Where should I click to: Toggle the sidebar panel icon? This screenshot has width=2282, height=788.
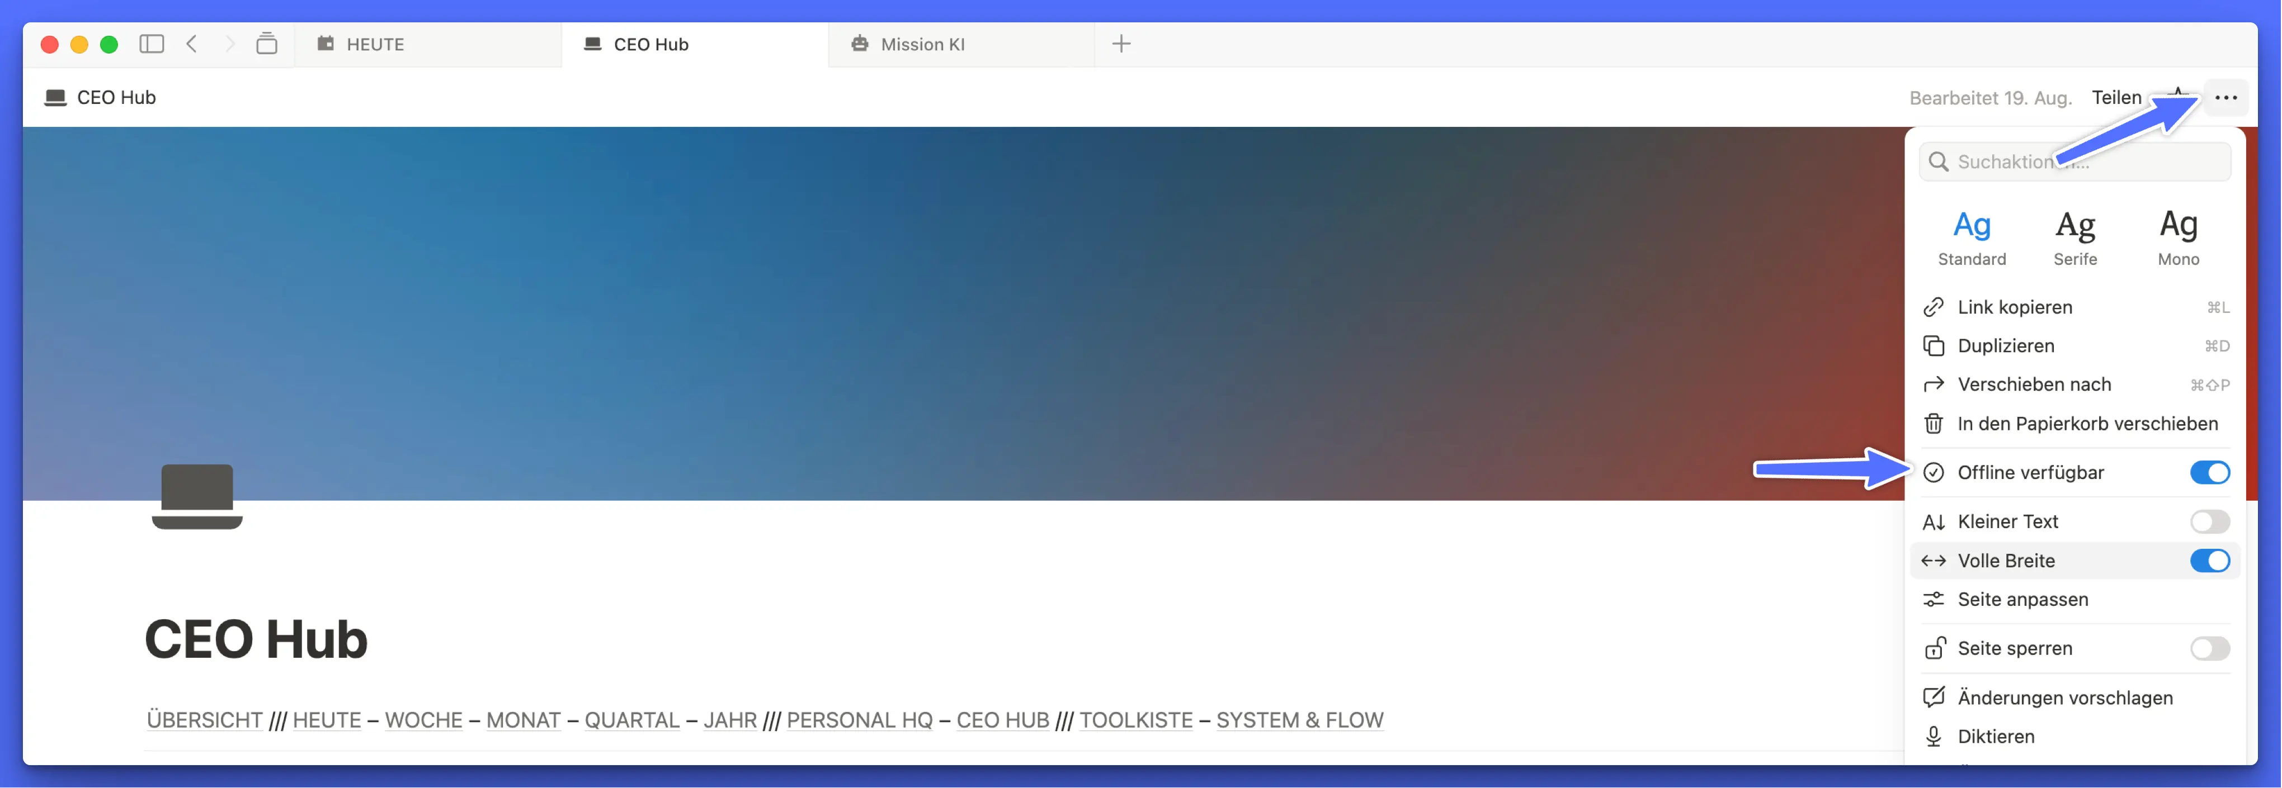coord(152,44)
